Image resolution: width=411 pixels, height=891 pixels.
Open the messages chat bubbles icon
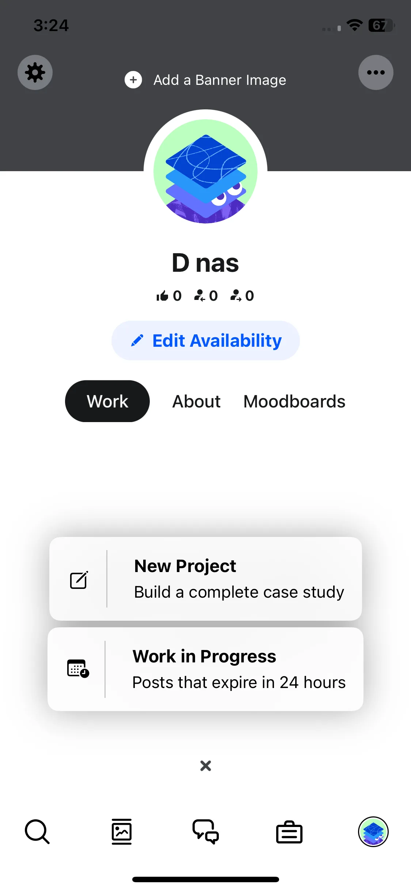[206, 831]
